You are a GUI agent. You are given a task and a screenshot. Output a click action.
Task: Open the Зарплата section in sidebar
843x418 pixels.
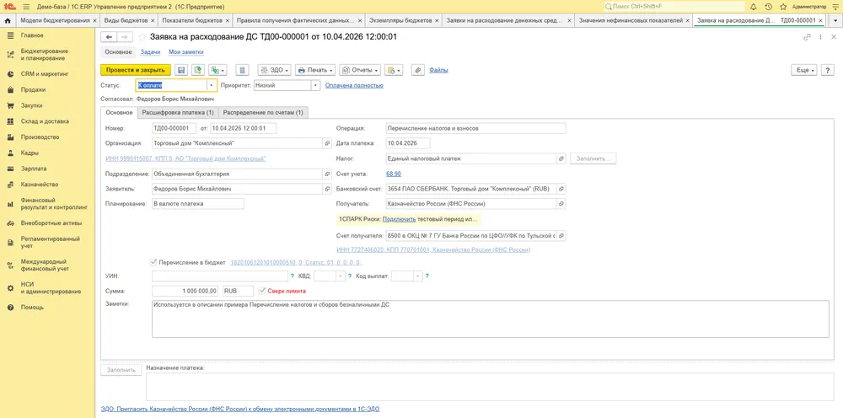tap(32, 169)
